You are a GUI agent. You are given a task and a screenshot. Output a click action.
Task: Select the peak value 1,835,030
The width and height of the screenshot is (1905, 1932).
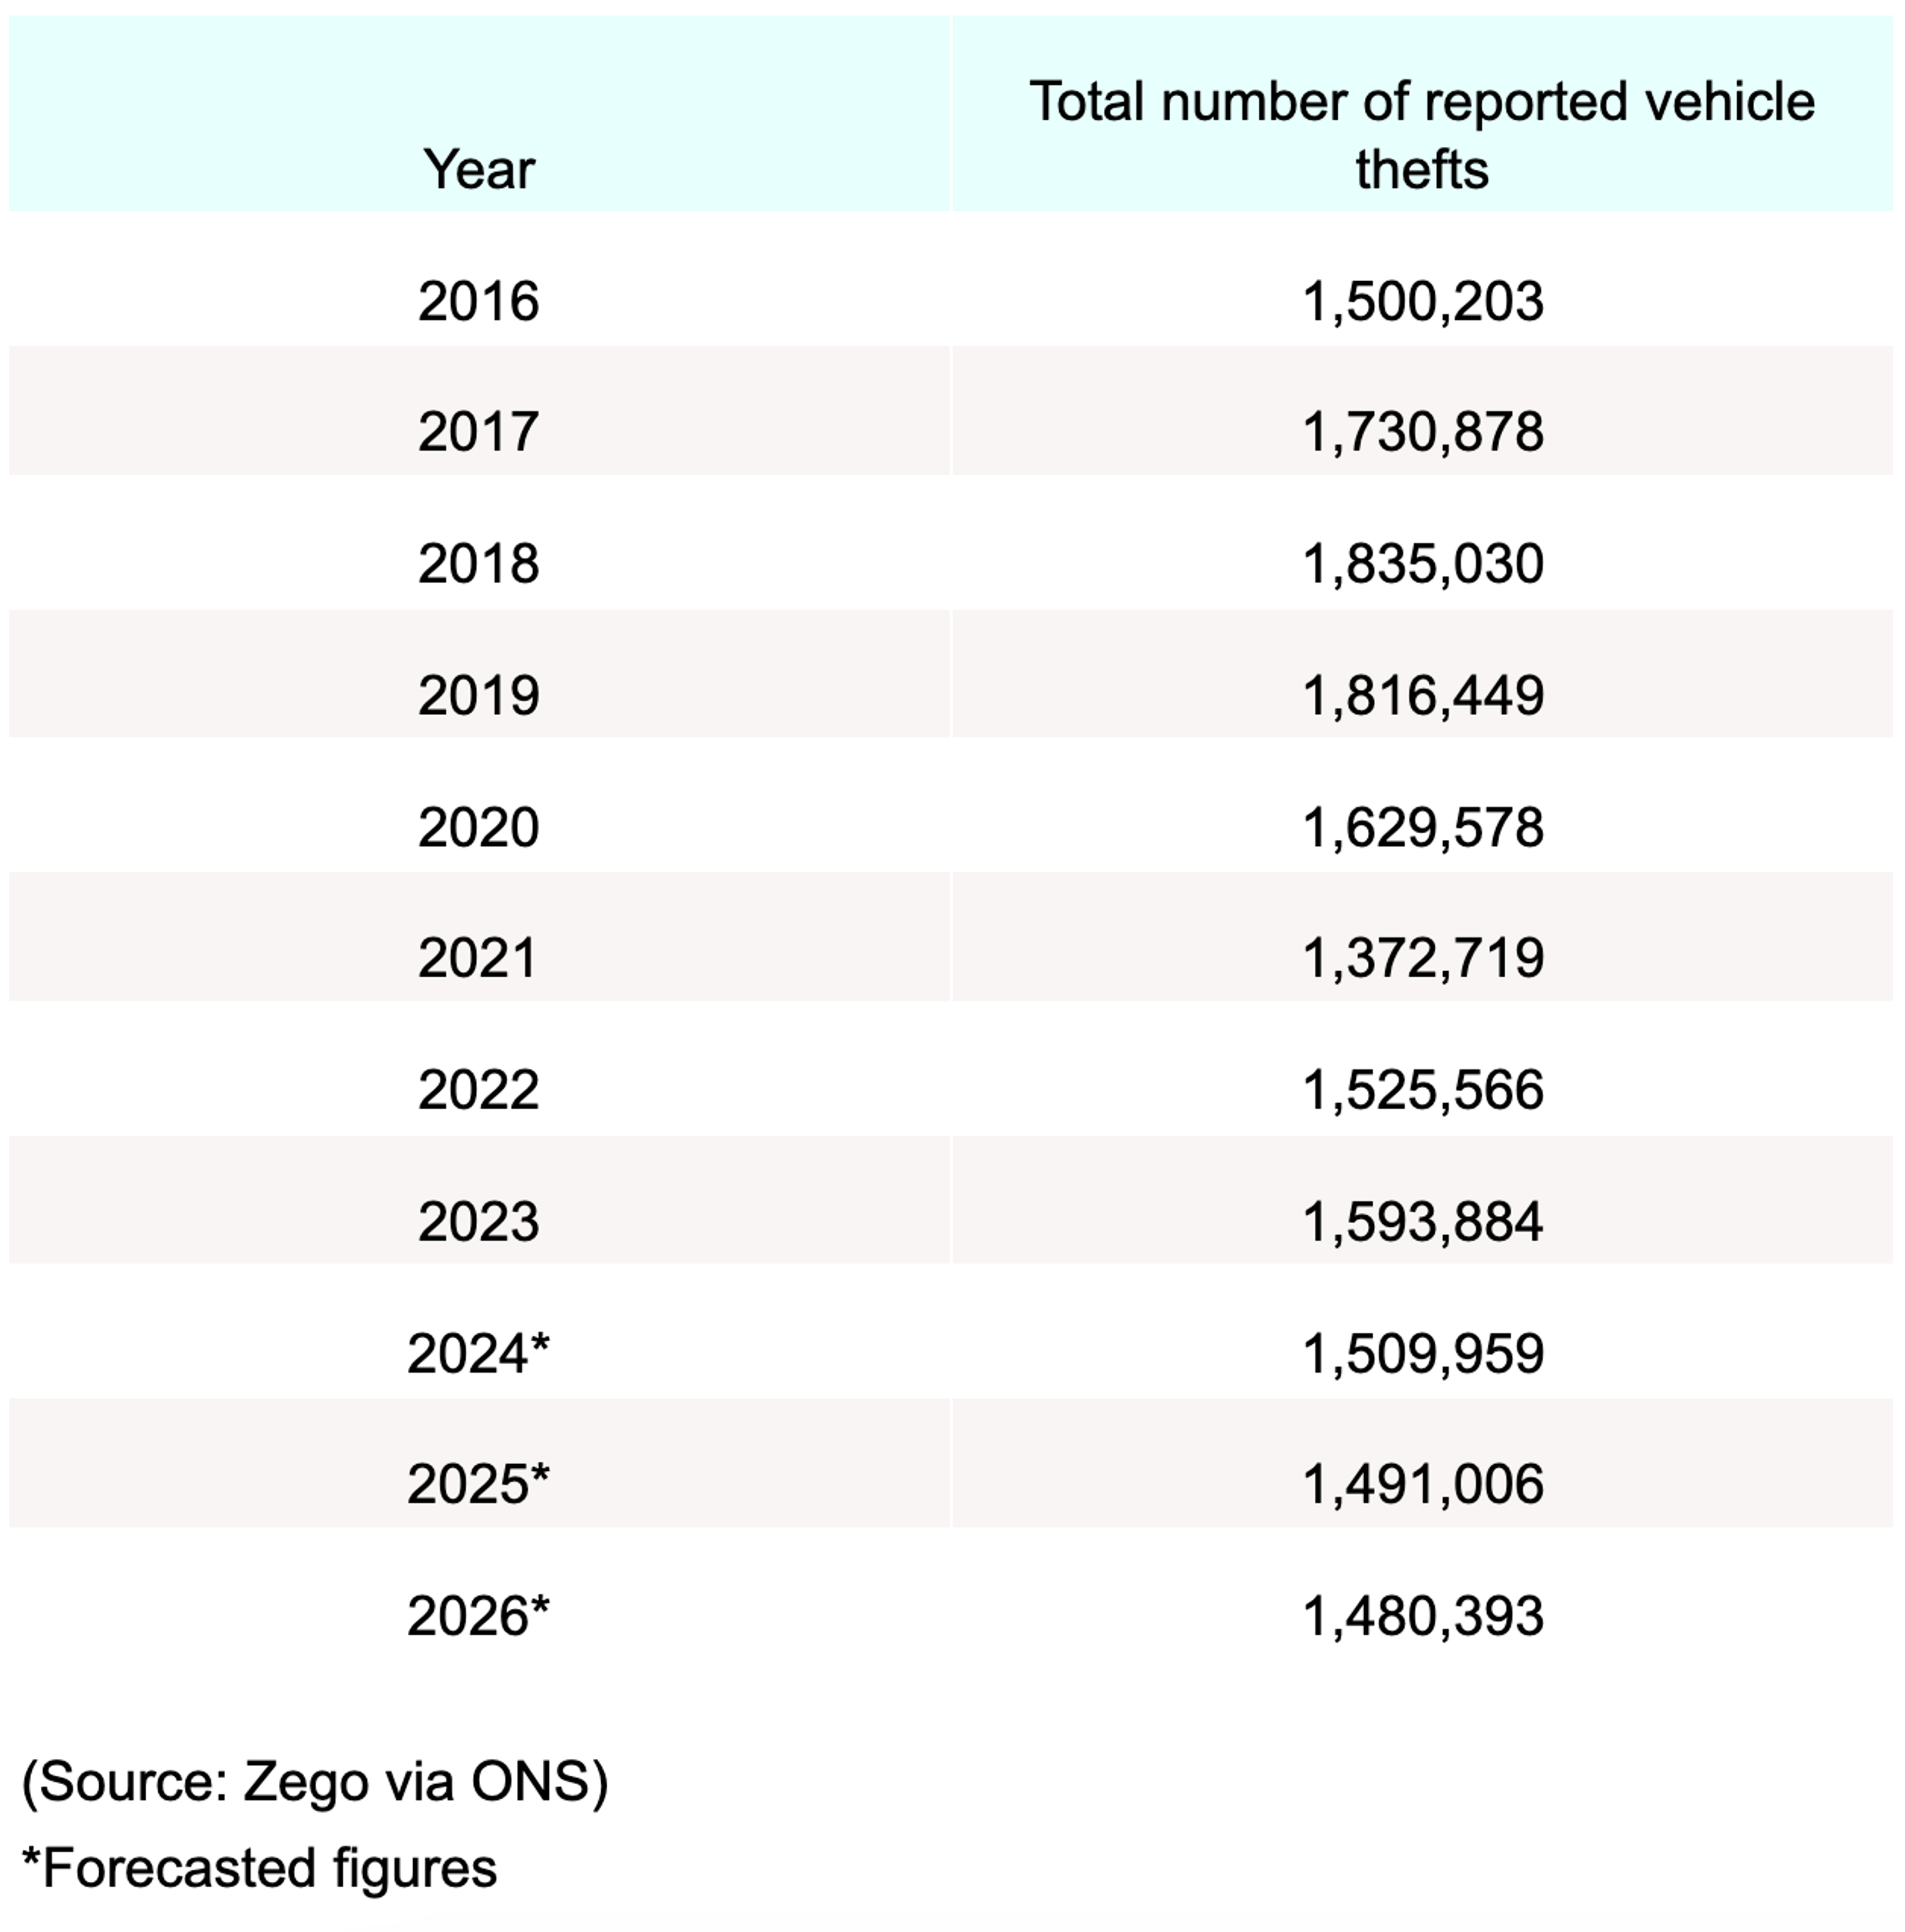[1422, 564]
